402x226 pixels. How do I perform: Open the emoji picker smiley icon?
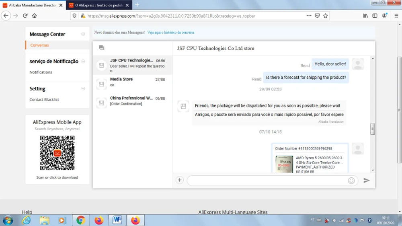point(351,181)
